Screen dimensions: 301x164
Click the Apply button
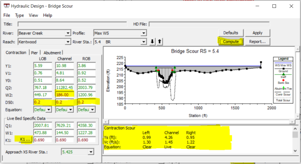point(257,33)
